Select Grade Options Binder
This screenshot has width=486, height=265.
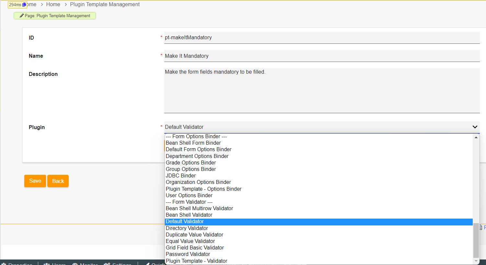point(319,163)
